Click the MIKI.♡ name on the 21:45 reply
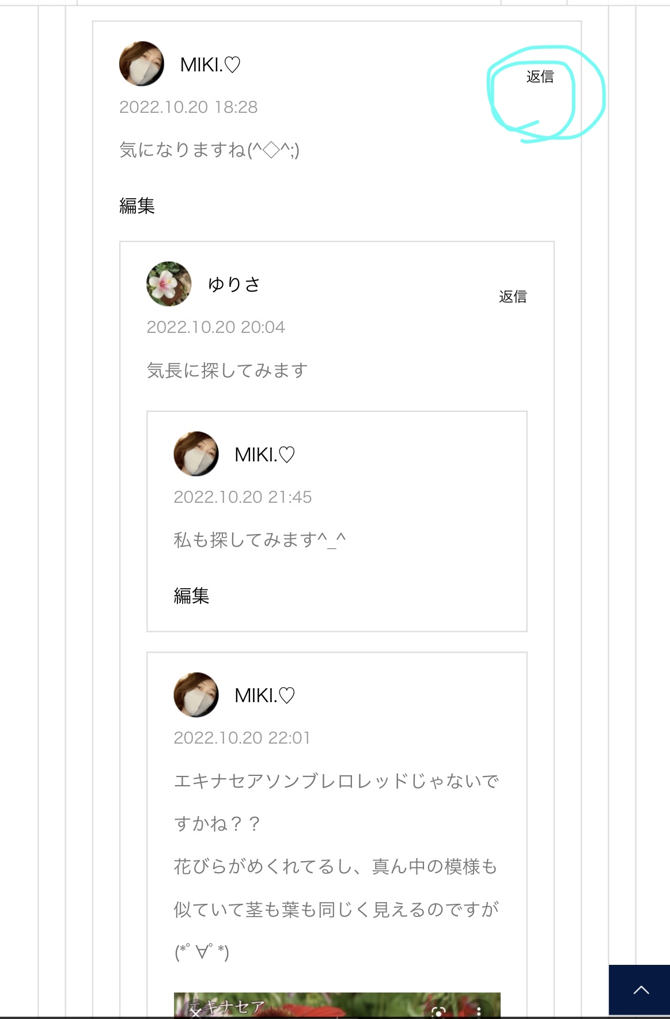Screen dimensions: 670x1019 pos(264,455)
